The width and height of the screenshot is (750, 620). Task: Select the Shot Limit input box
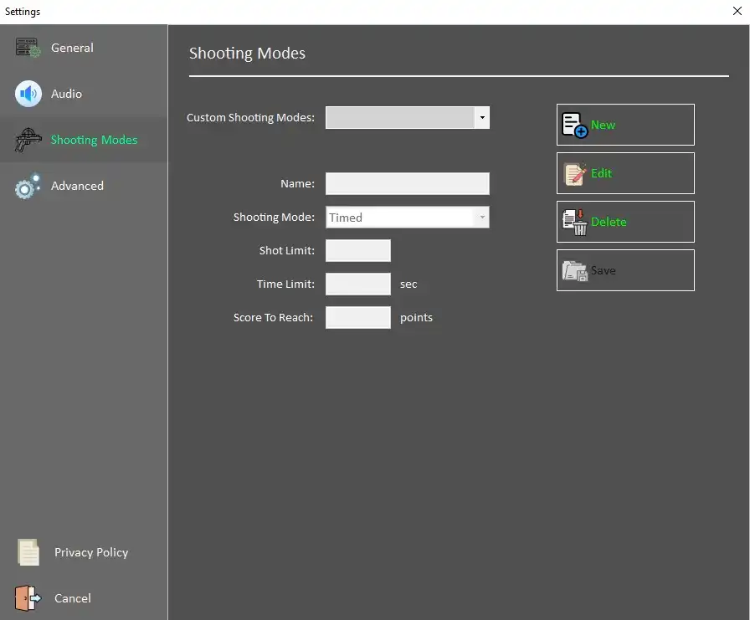357,251
